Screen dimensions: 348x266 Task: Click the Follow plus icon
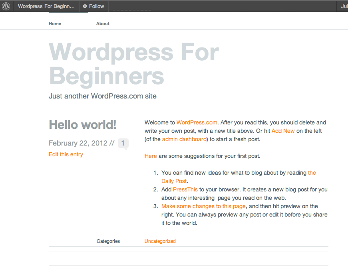tap(85, 6)
